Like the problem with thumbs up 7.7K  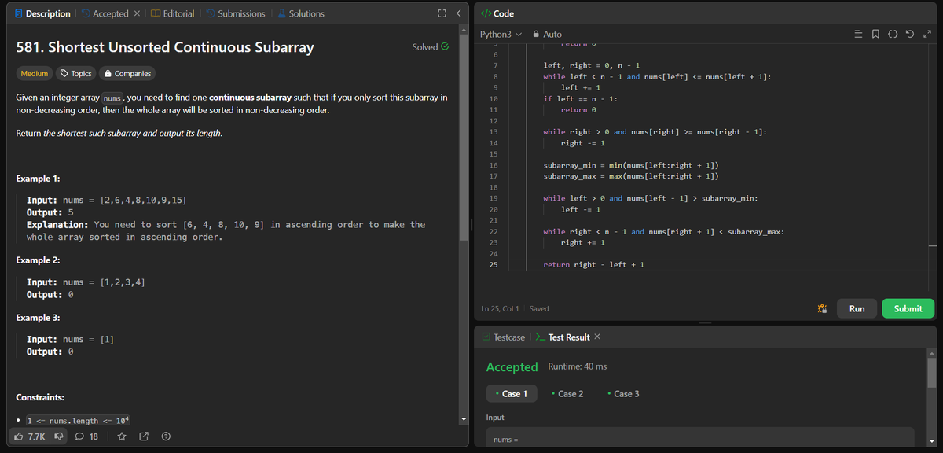pyautogui.click(x=30, y=436)
